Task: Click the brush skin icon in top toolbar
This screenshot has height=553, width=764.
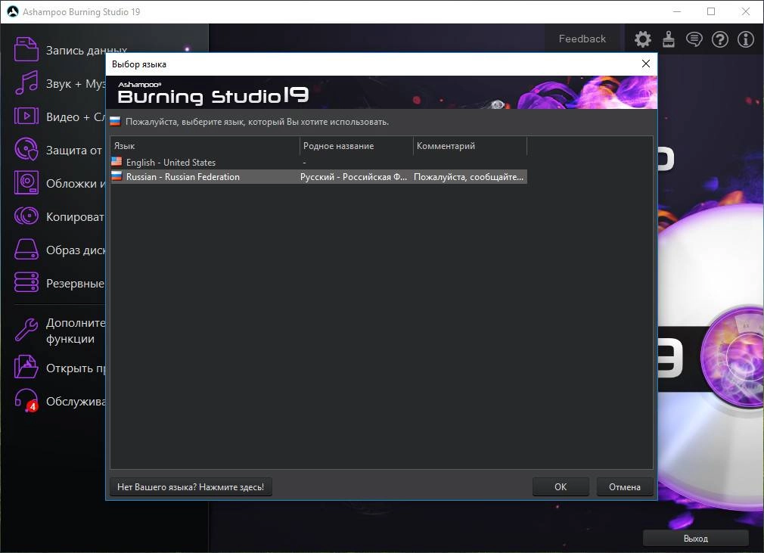Action: point(669,39)
